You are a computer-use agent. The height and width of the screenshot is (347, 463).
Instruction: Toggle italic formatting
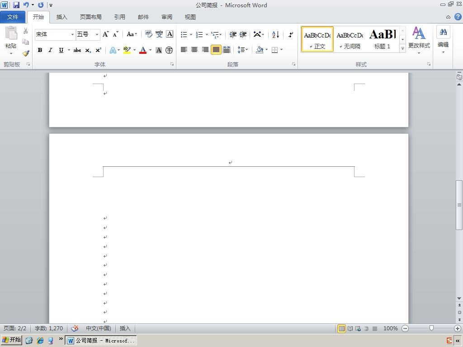coord(51,50)
